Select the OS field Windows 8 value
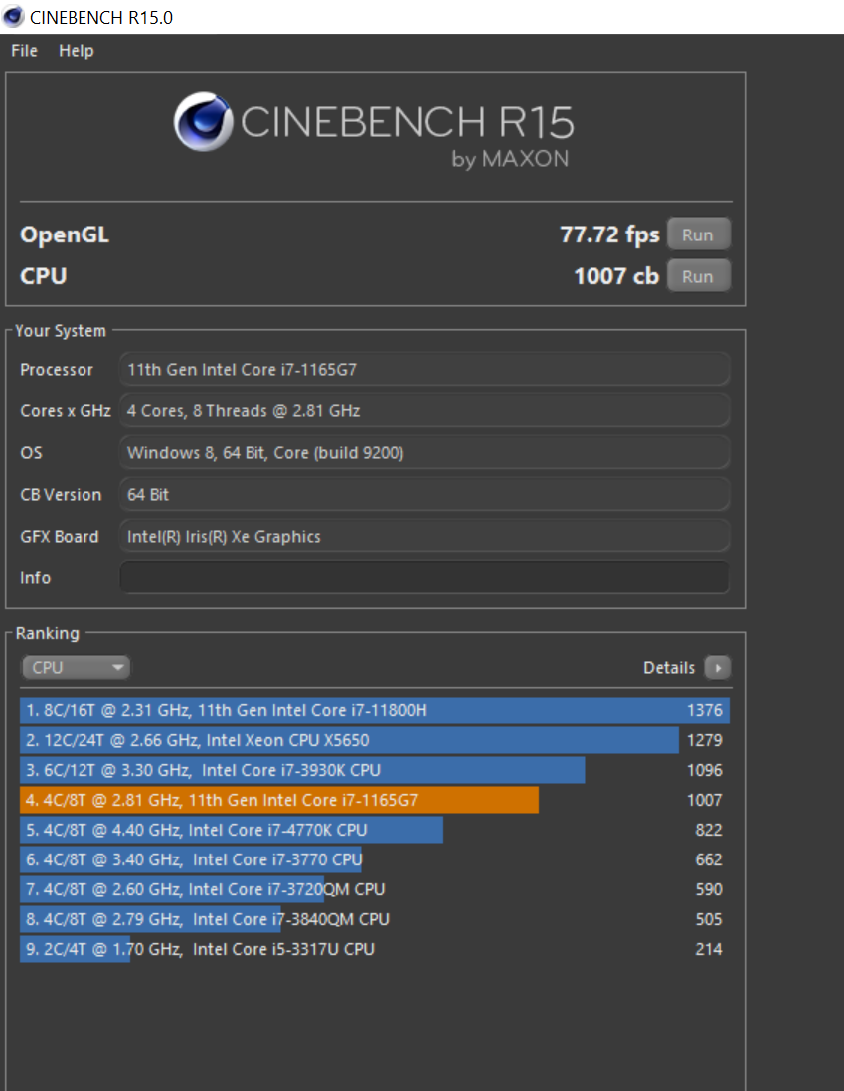The width and height of the screenshot is (844, 1091). tap(424, 452)
